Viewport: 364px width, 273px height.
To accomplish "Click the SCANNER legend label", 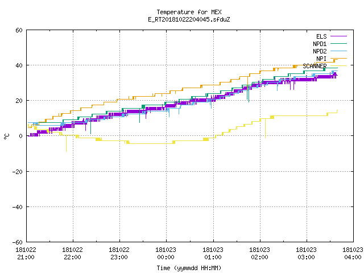I will (x=315, y=66).
